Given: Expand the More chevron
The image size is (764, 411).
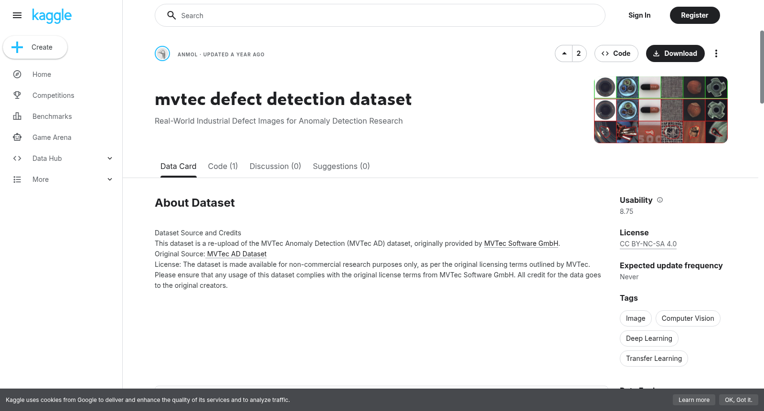Looking at the screenshot, I should pos(110,179).
